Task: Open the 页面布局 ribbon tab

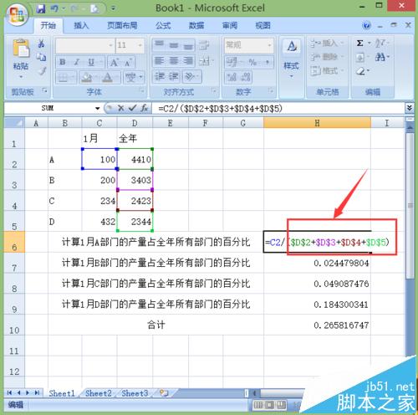Action: point(122,26)
